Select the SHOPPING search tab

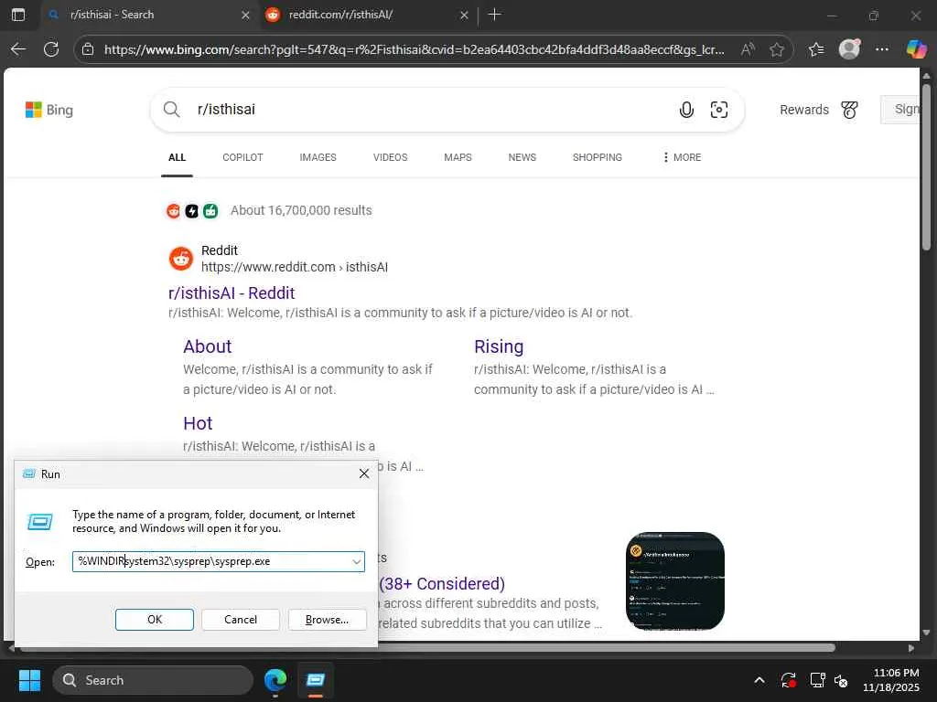coord(597,157)
